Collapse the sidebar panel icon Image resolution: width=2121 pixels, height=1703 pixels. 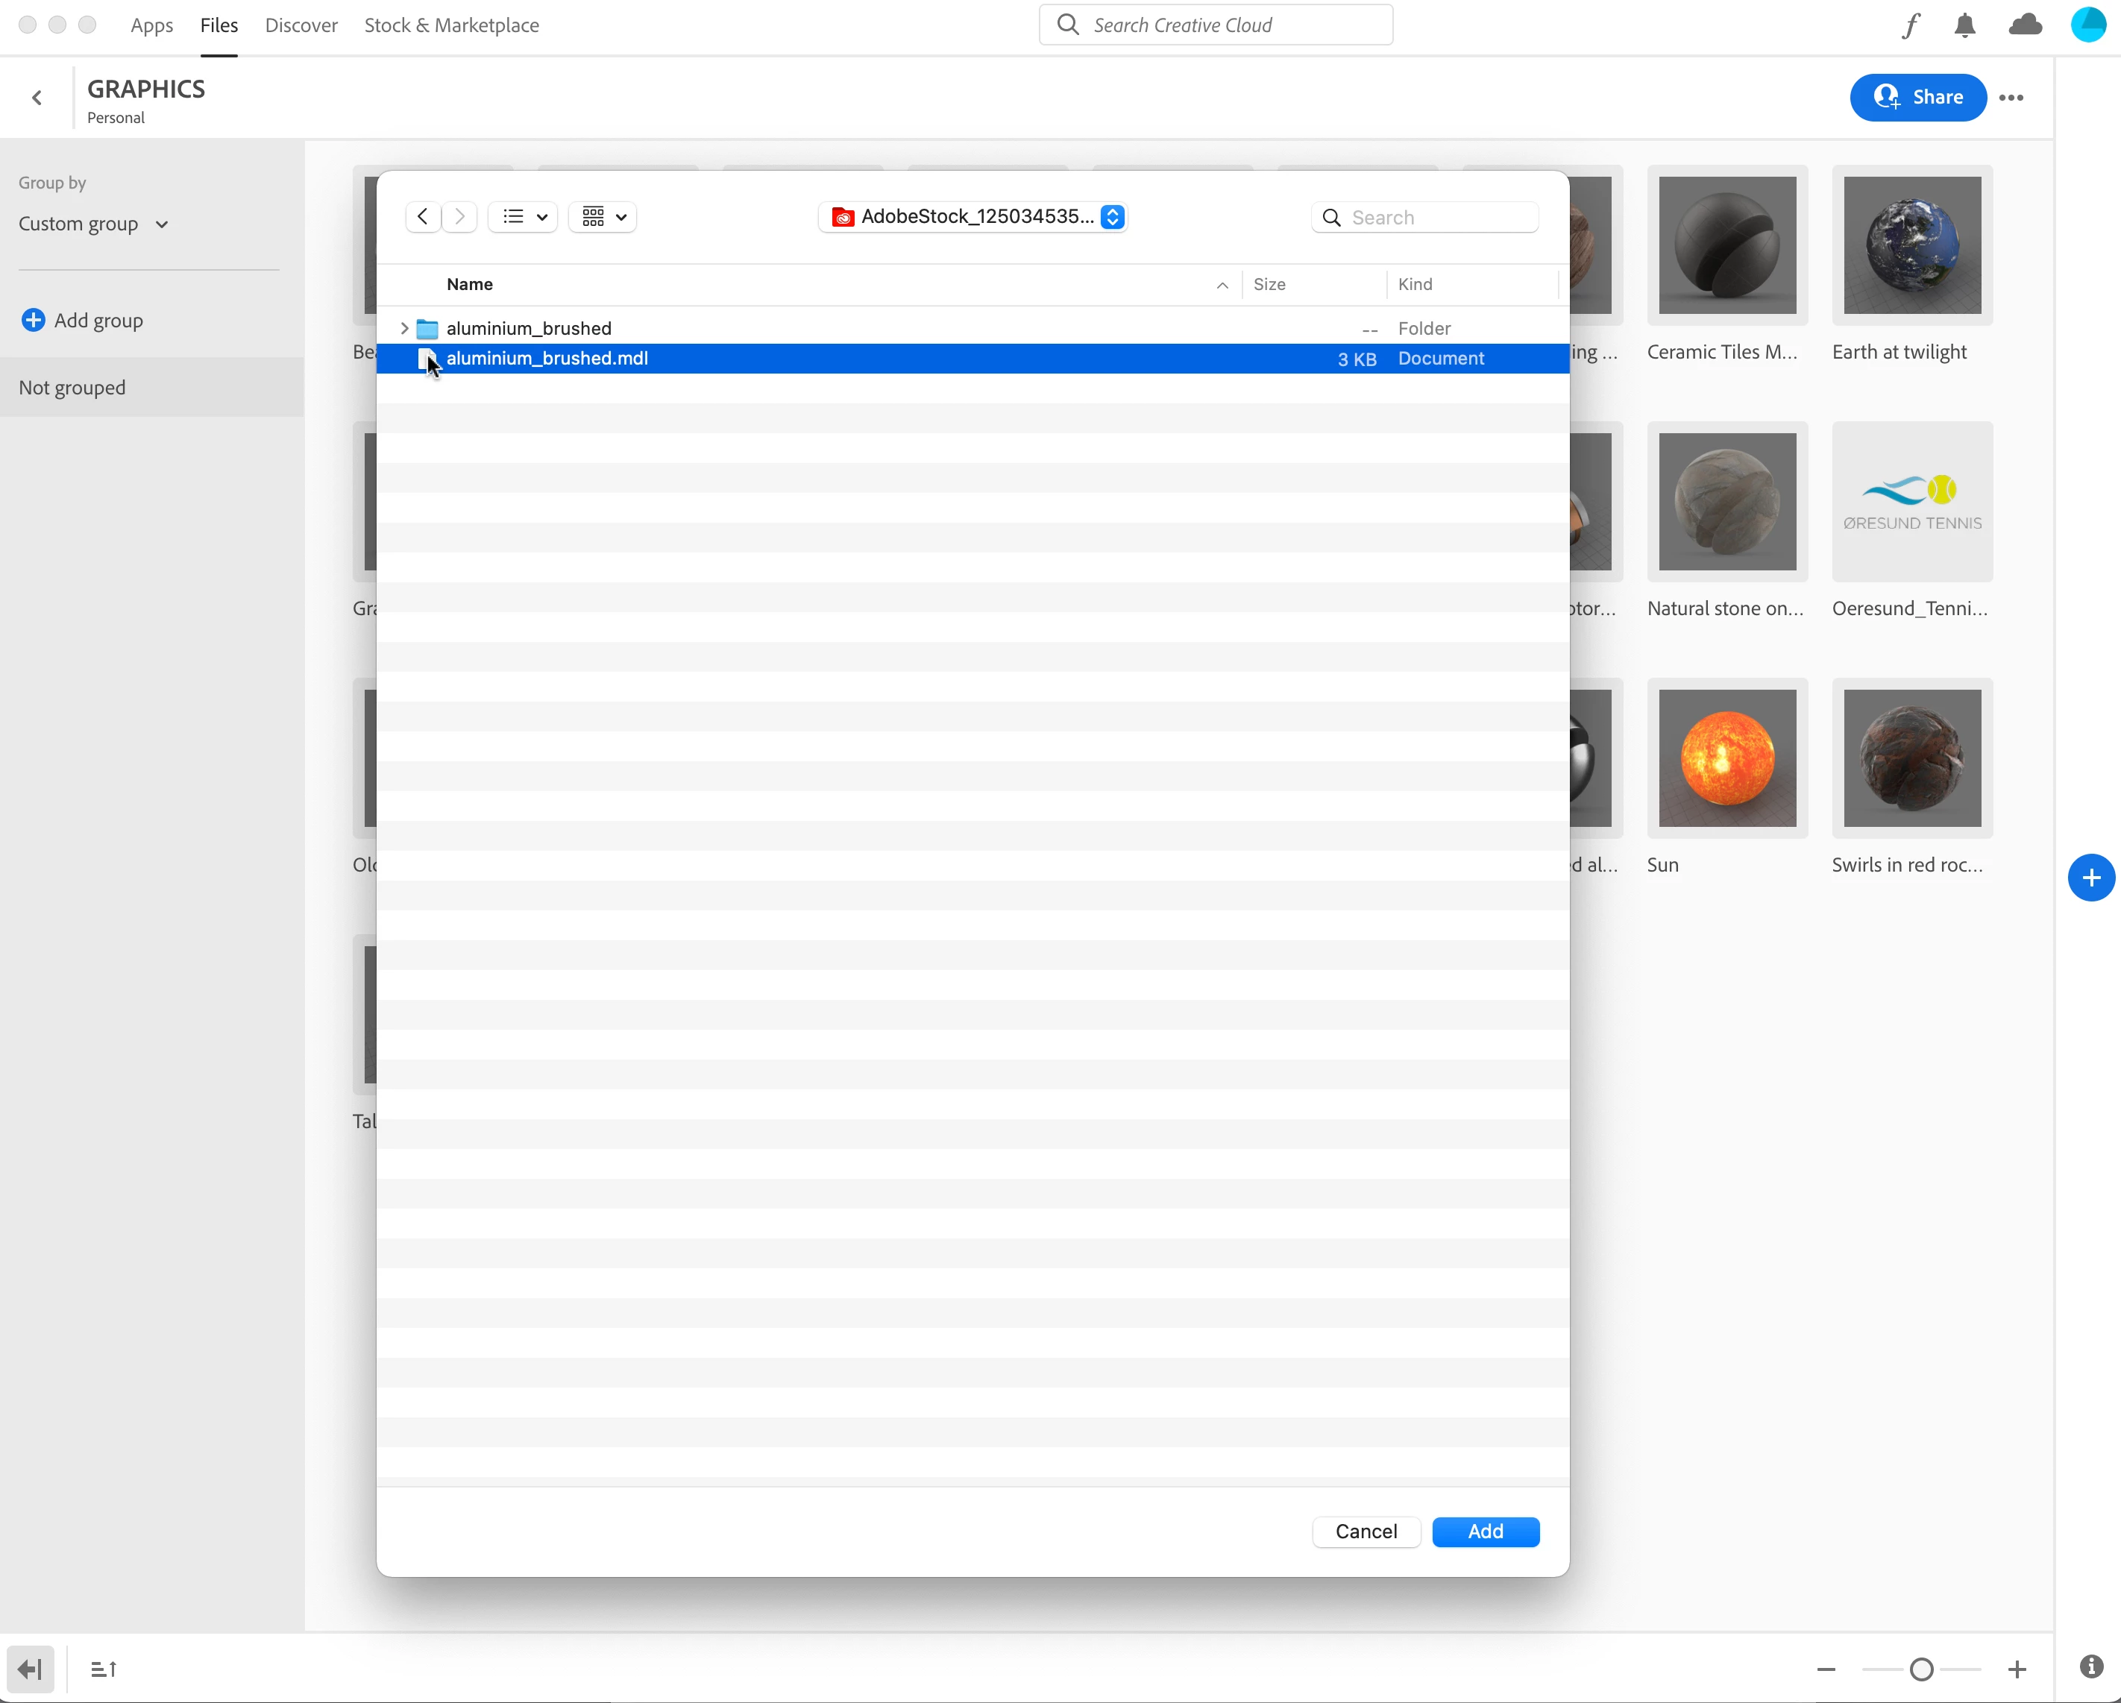(30, 1669)
